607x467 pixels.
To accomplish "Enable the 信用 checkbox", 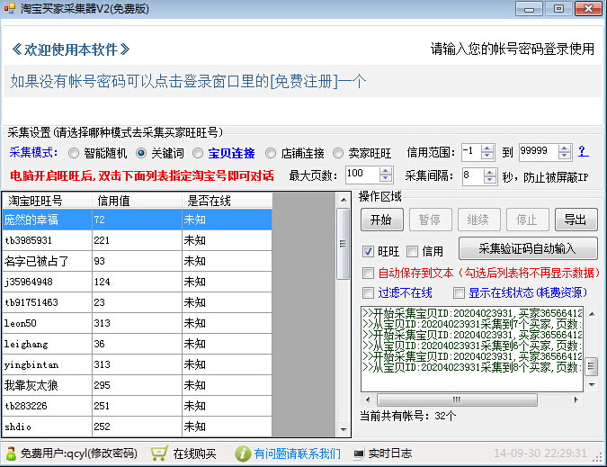I will pyautogui.click(x=412, y=251).
